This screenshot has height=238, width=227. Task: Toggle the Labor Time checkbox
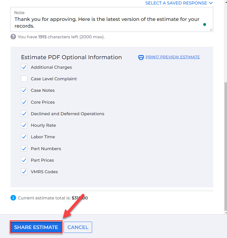[24, 137]
